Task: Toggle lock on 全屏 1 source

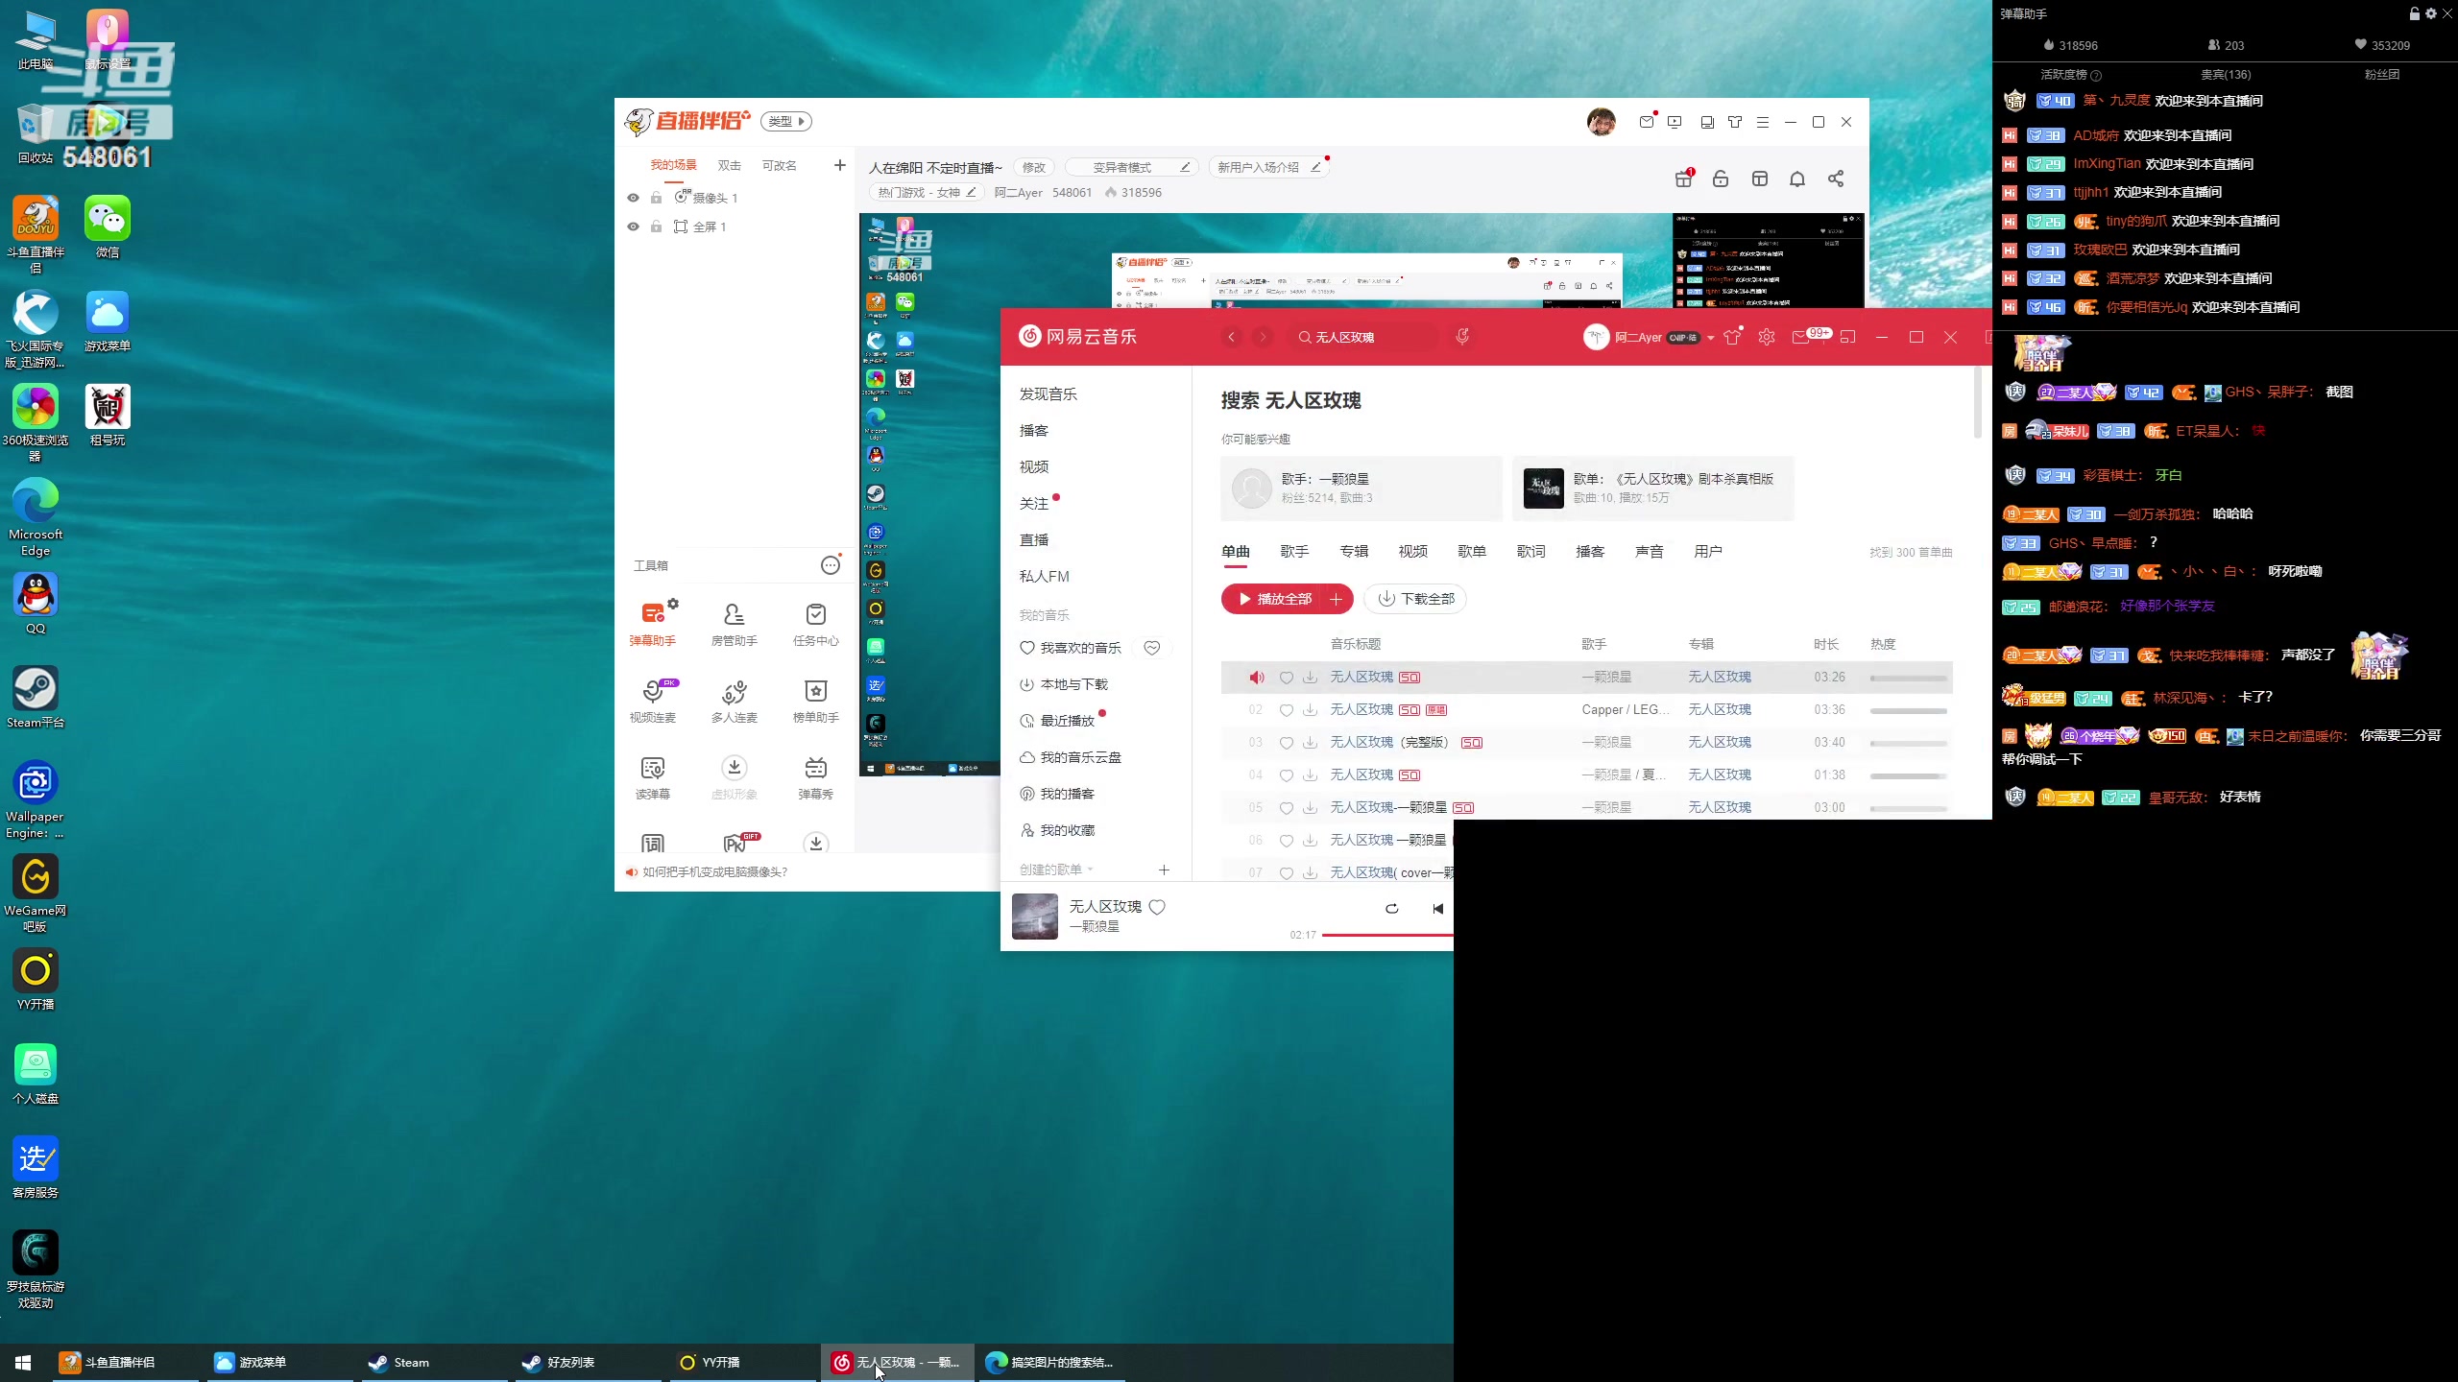Action: click(656, 226)
